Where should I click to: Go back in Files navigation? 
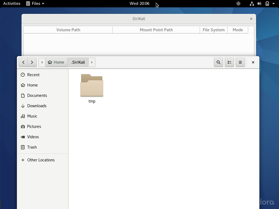point(23,62)
